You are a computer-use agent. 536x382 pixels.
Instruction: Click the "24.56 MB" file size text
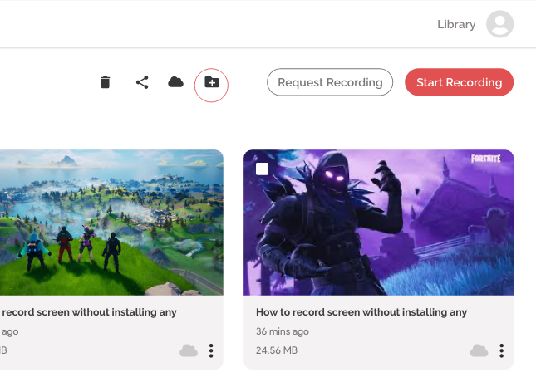[277, 350]
